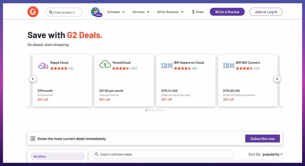The image size is (305, 166).
Task: Click the Write a Review button
Action: (227, 12)
